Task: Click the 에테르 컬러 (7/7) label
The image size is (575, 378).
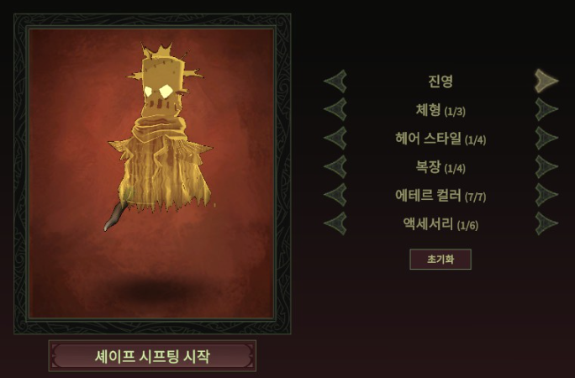Action: [440, 196]
